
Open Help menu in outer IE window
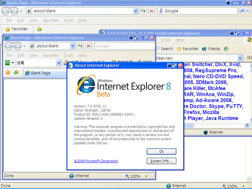pos(83,21)
